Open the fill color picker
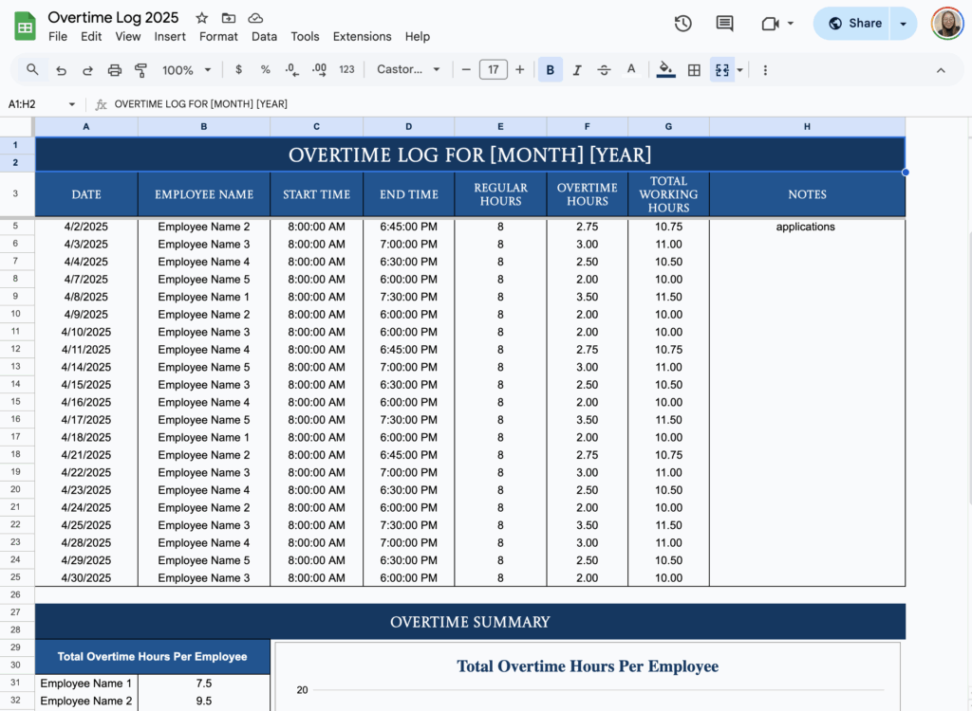This screenshot has width=972, height=711. click(665, 69)
